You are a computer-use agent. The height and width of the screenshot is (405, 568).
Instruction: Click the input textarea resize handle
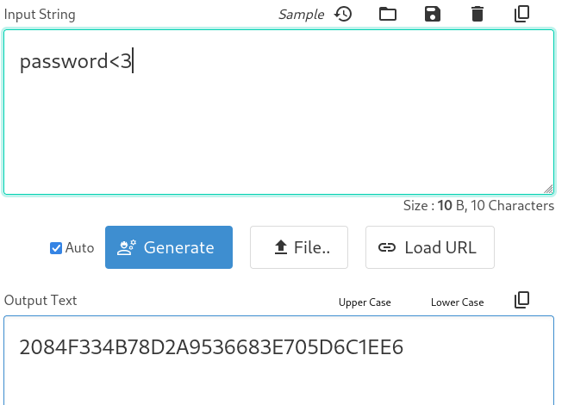548,189
